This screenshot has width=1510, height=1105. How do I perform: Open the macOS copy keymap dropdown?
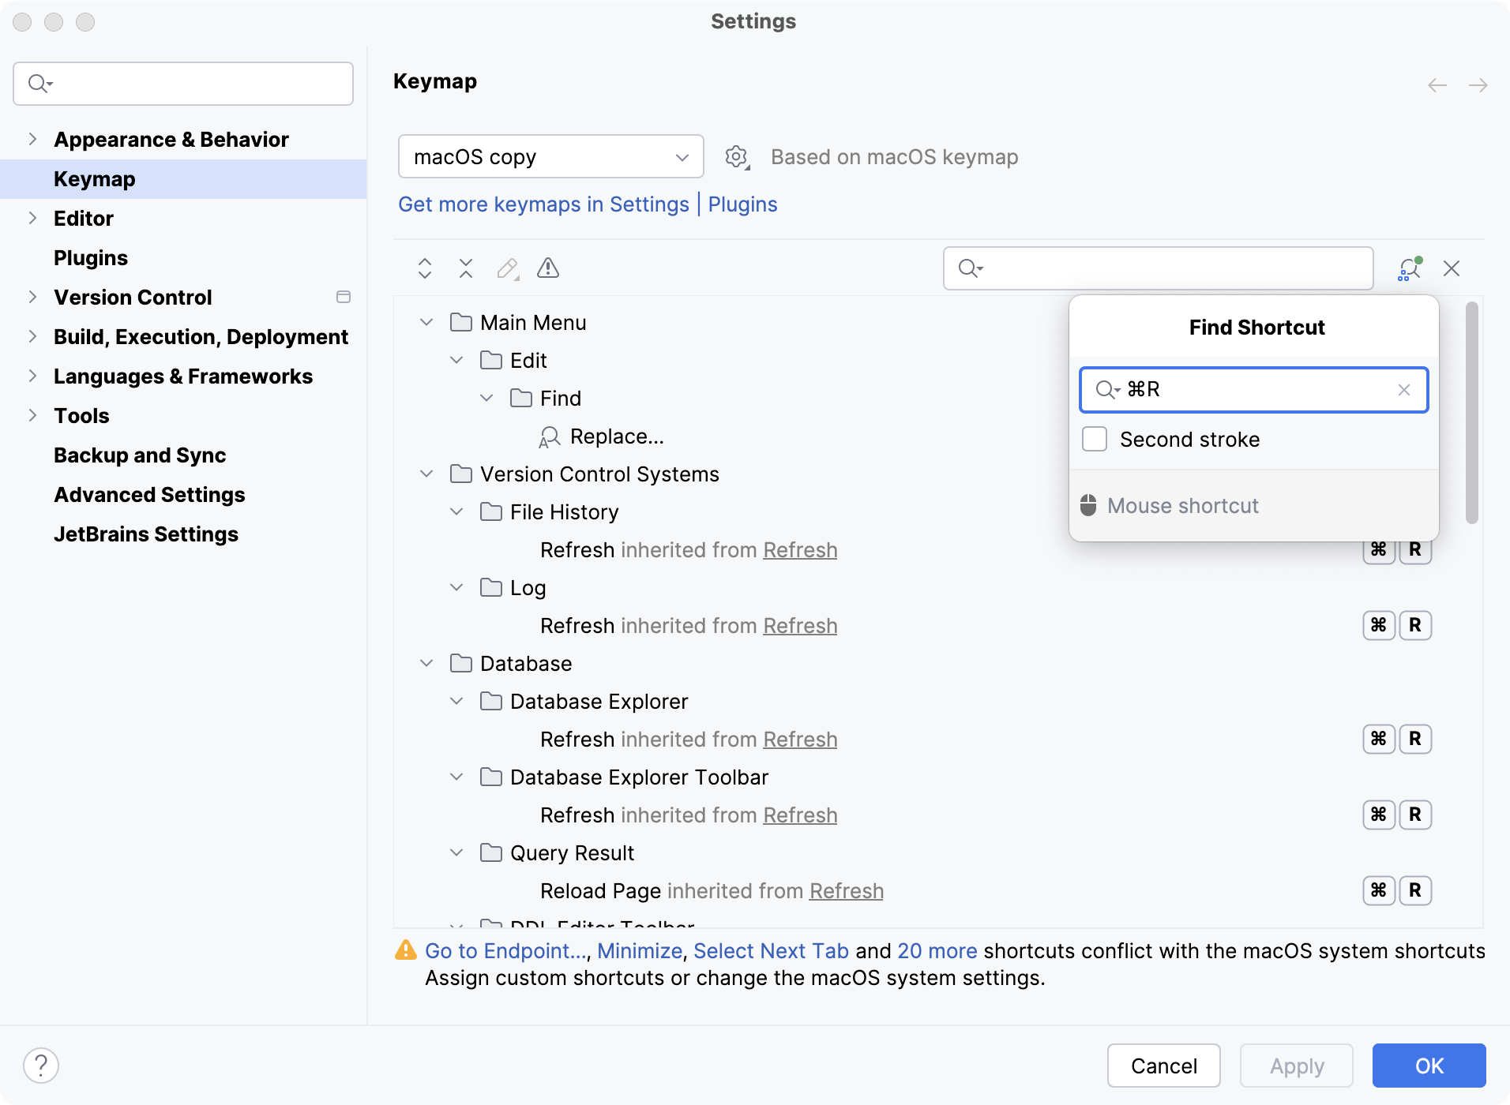(550, 156)
